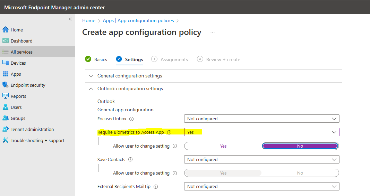Viewport: 370px width, 196px height.
Task: Click the green Basics completed checkmark icon
Action: (x=88, y=59)
